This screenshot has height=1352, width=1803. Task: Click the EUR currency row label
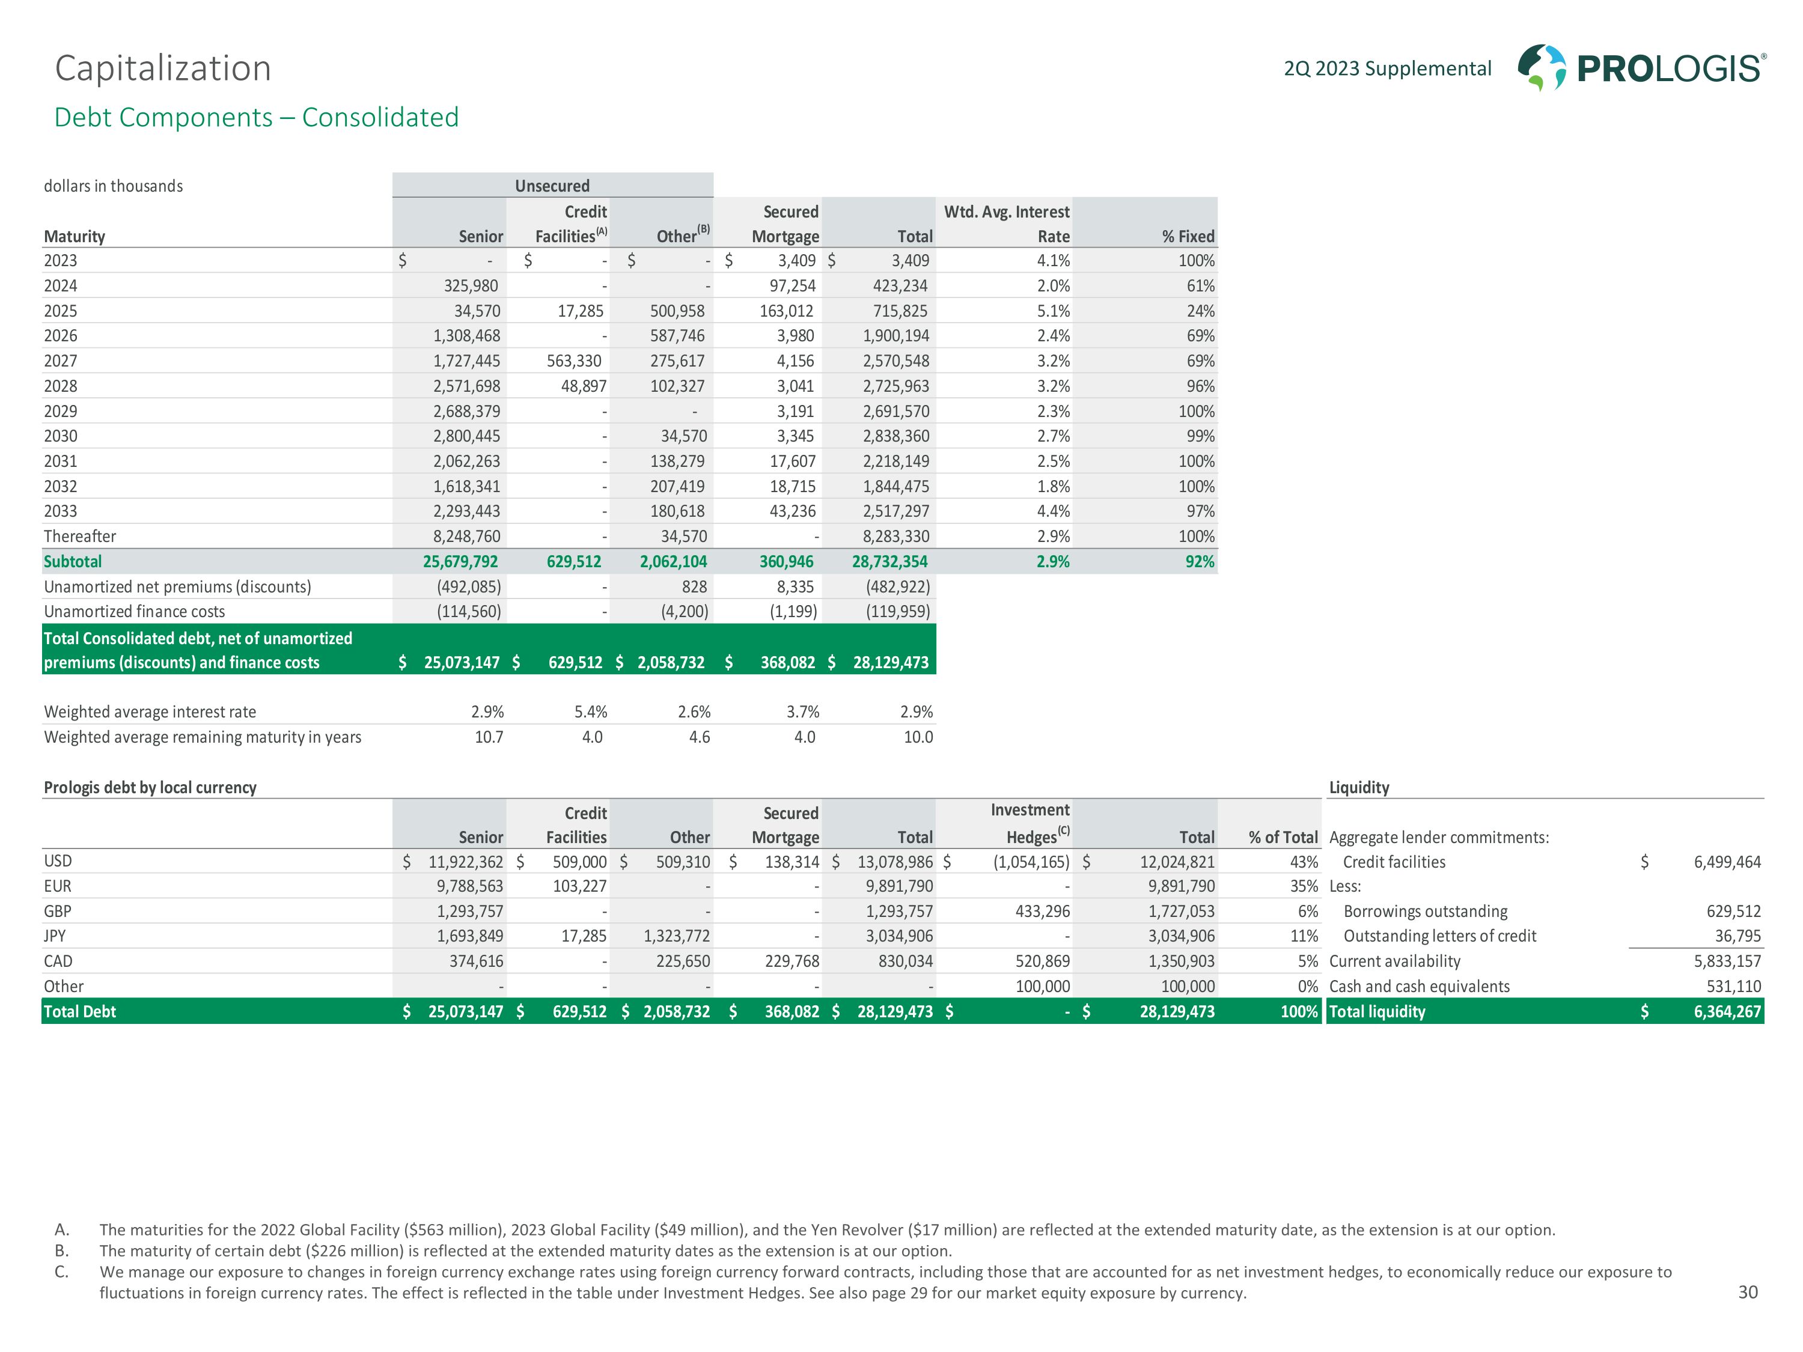(57, 886)
